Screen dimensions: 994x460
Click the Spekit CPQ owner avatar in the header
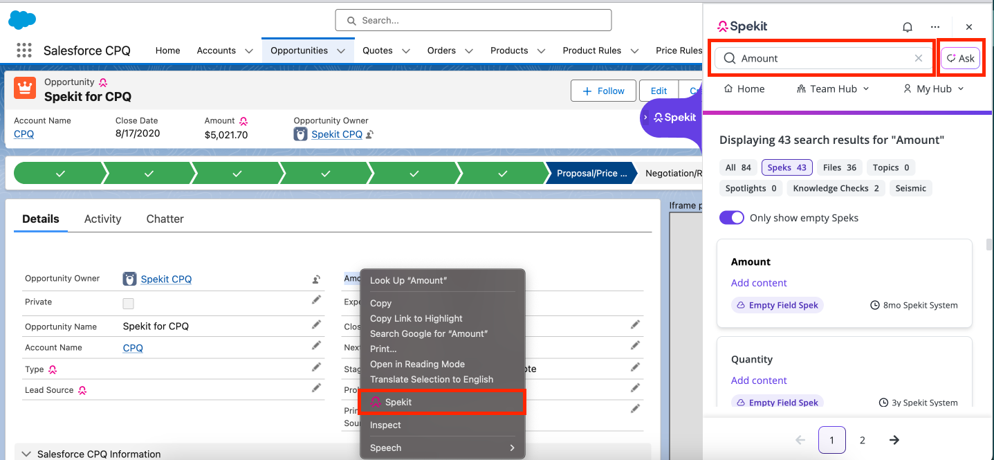pyautogui.click(x=301, y=134)
